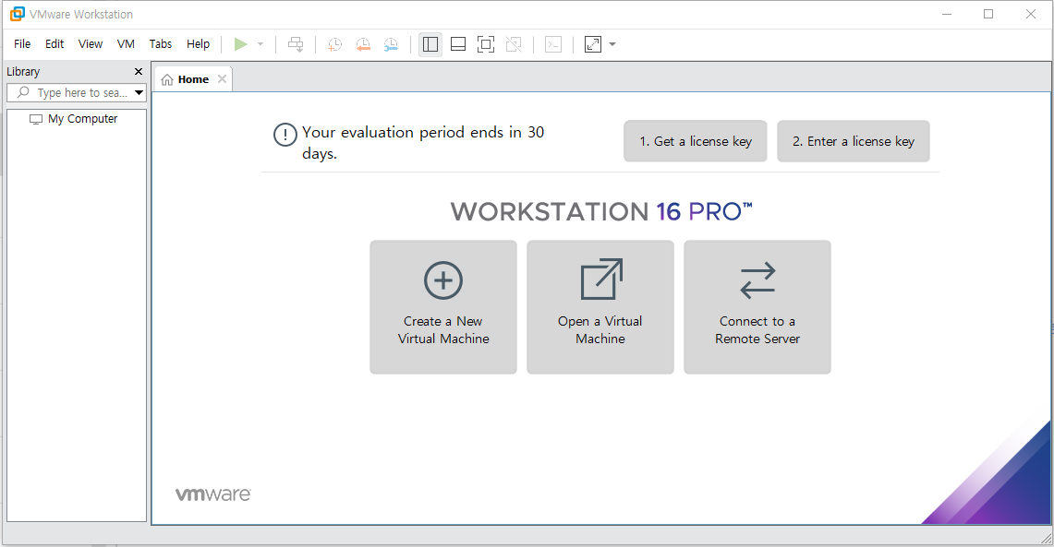Open the View menu
The width and height of the screenshot is (1054, 547).
click(x=91, y=43)
